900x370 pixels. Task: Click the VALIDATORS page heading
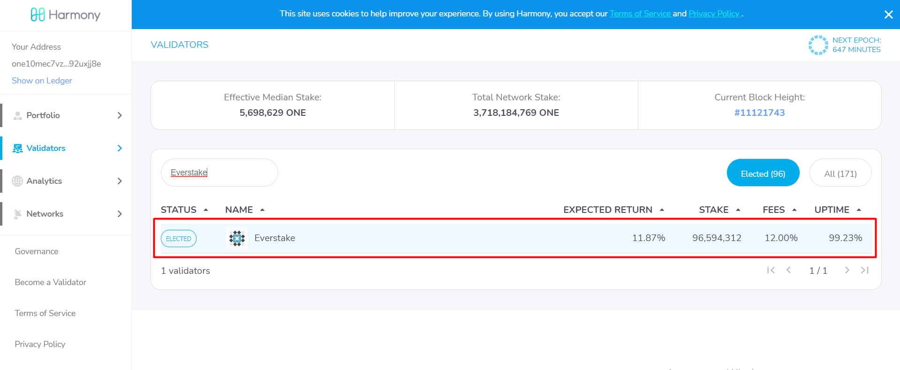coord(180,45)
